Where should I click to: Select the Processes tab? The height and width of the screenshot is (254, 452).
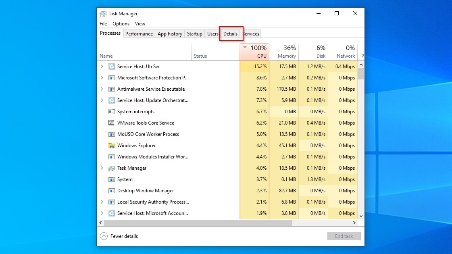tap(110, 33)
